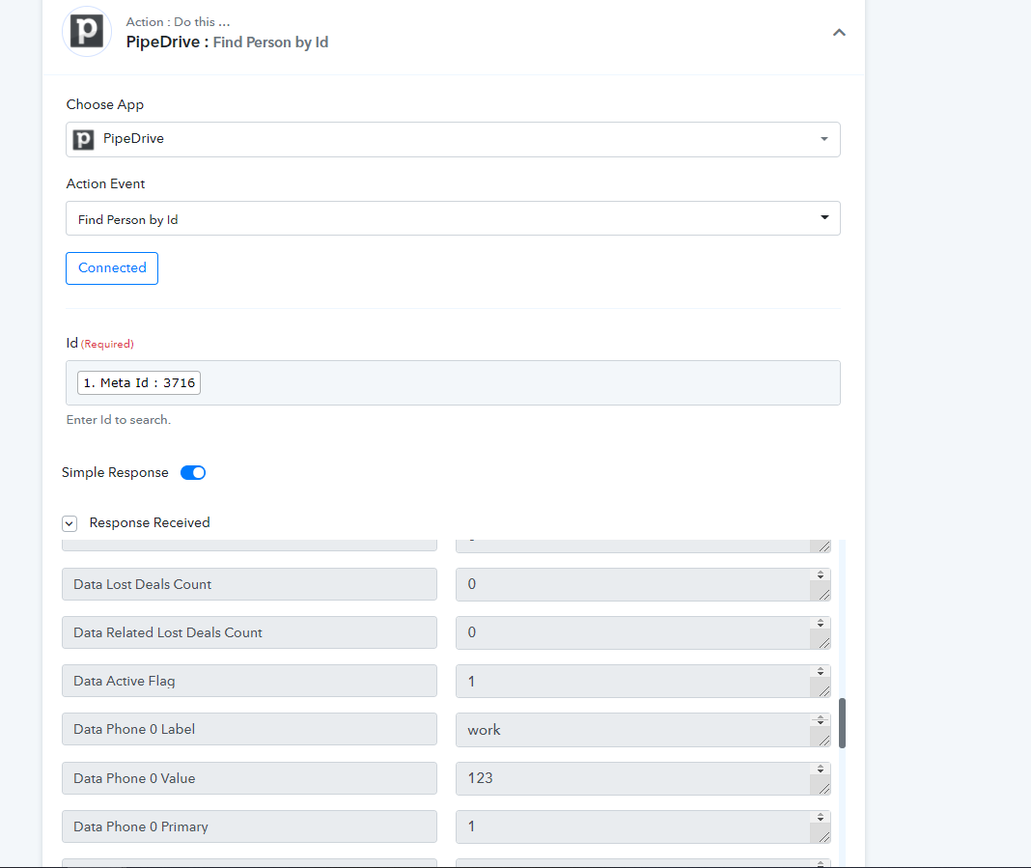The width and height of the screenshot is (1031, 868).
Task: Click the Data Phone 0 Primary value field
Action: [642, 826]
